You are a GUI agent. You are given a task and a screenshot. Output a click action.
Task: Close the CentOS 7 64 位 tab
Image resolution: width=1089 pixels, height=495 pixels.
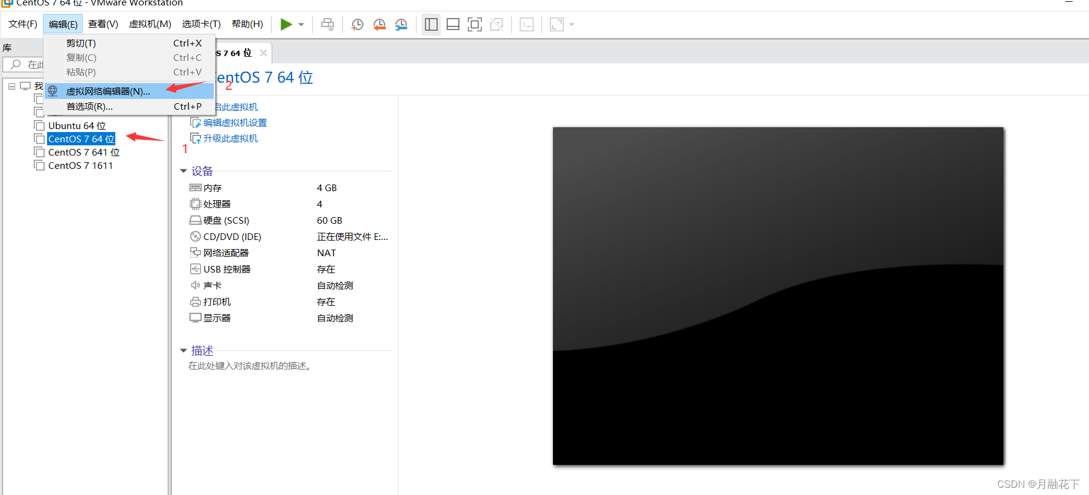tap(263, 53)
